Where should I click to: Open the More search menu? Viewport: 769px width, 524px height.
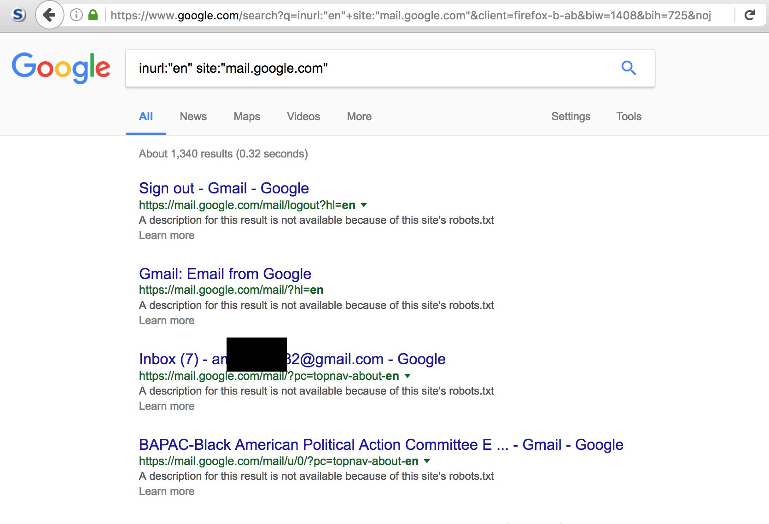pyautogui.click(x=359, y=116)
